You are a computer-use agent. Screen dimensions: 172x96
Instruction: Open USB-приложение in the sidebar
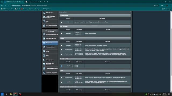tap(50, 26)
